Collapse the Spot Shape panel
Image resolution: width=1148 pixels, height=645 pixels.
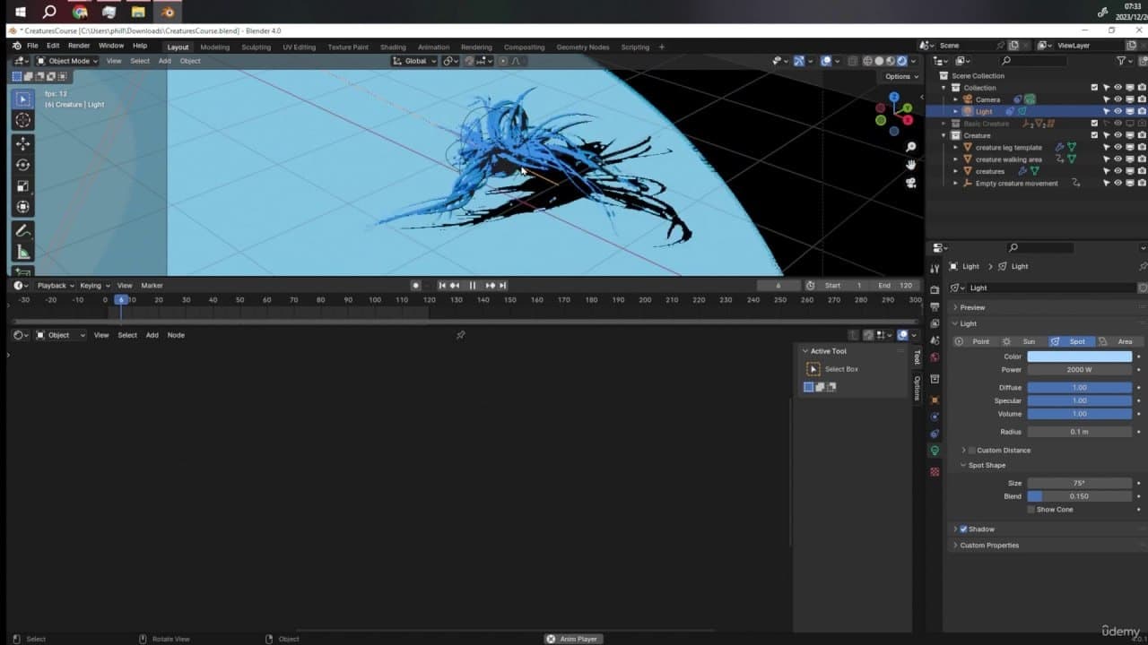click(987, 465)
